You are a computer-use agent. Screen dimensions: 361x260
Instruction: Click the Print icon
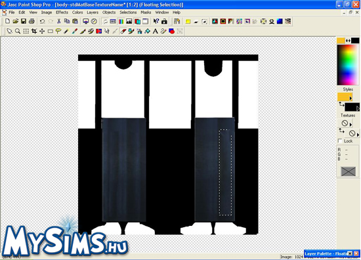click(x=32, y=22)
